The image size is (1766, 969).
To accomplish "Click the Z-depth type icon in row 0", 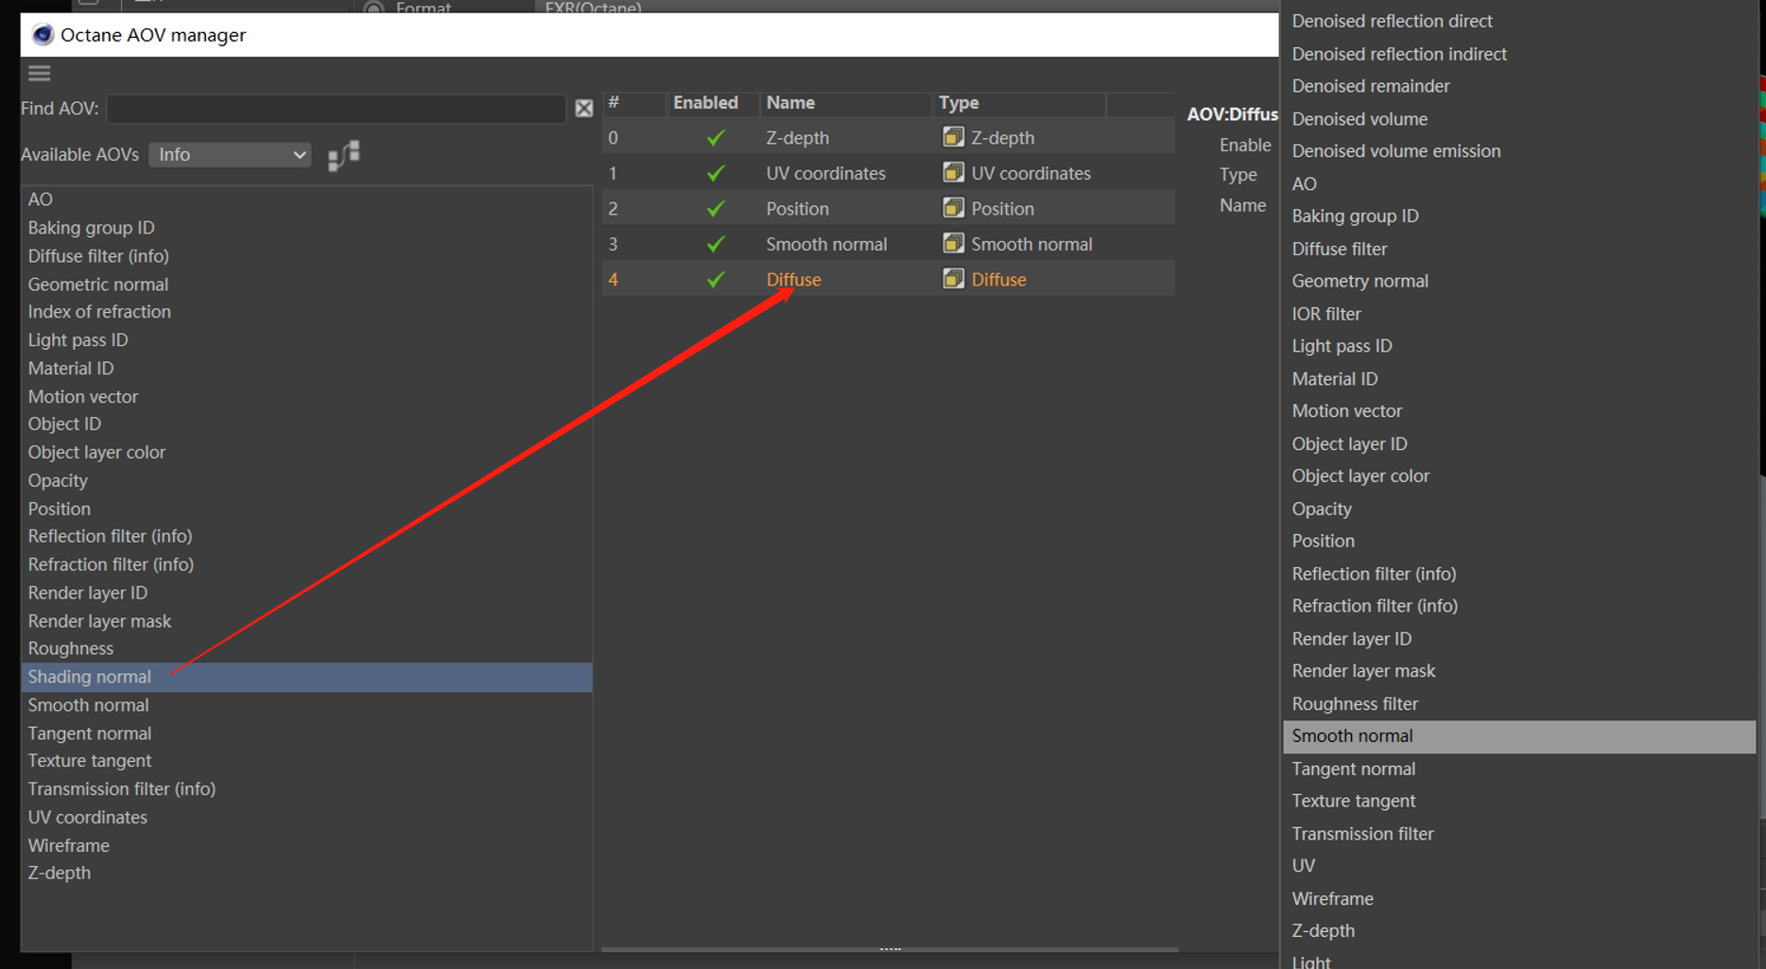I will tap(953, 137).
